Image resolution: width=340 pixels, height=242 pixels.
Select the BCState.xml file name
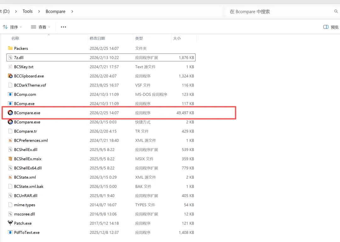point(25,177)
